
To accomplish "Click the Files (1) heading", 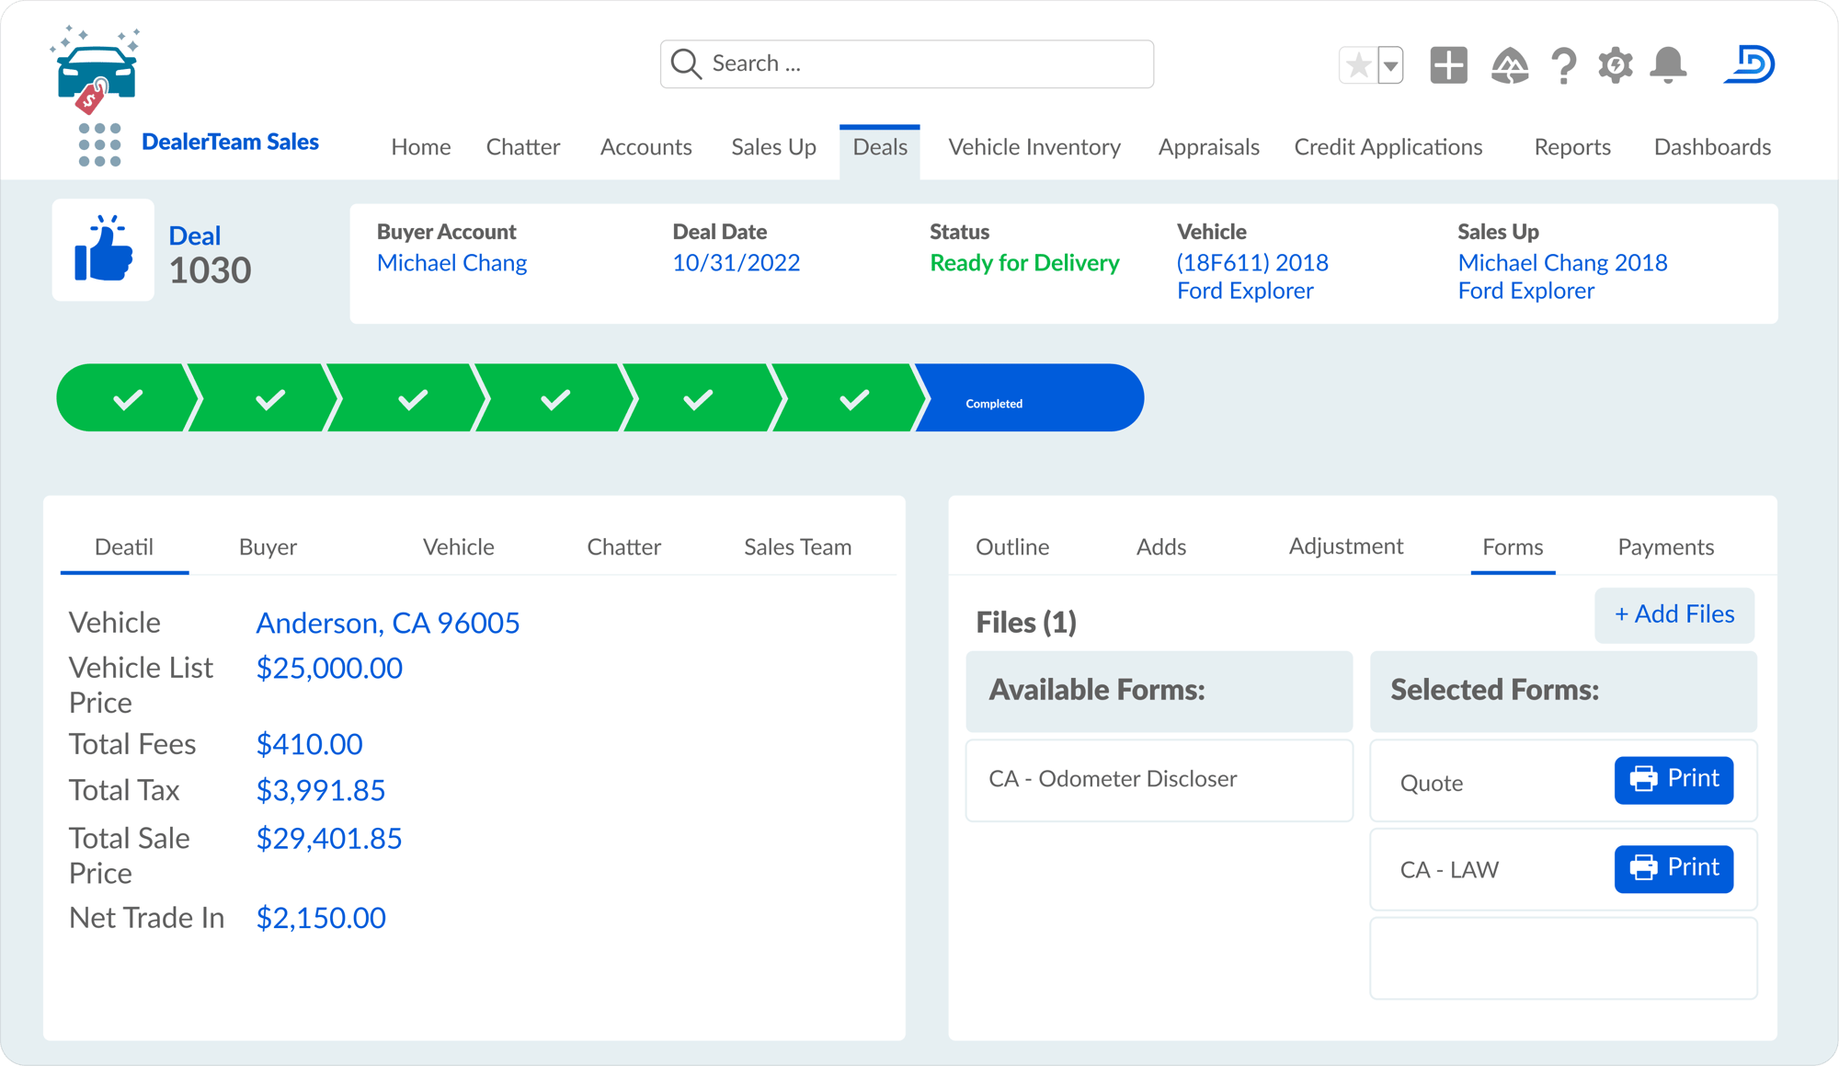I will tap(1025, 623).
